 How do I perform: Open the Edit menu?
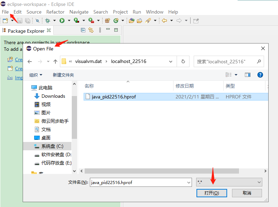point(17,12)
